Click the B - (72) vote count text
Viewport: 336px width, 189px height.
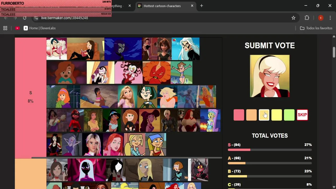coord(234,171)
